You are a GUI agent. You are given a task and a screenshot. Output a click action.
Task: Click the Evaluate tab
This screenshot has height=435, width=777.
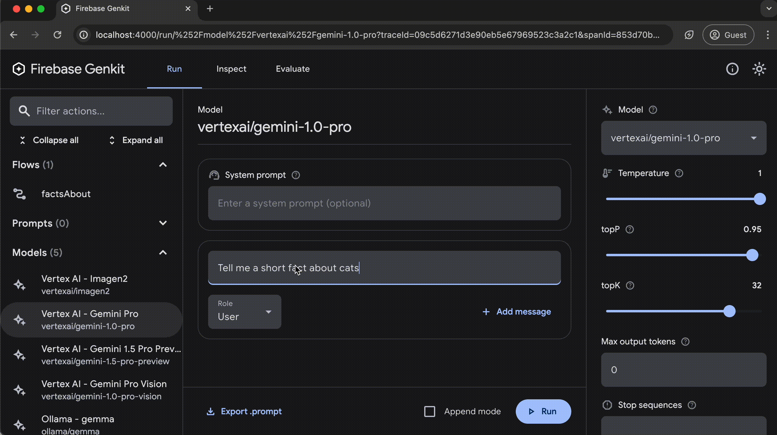tap(292, 68)
